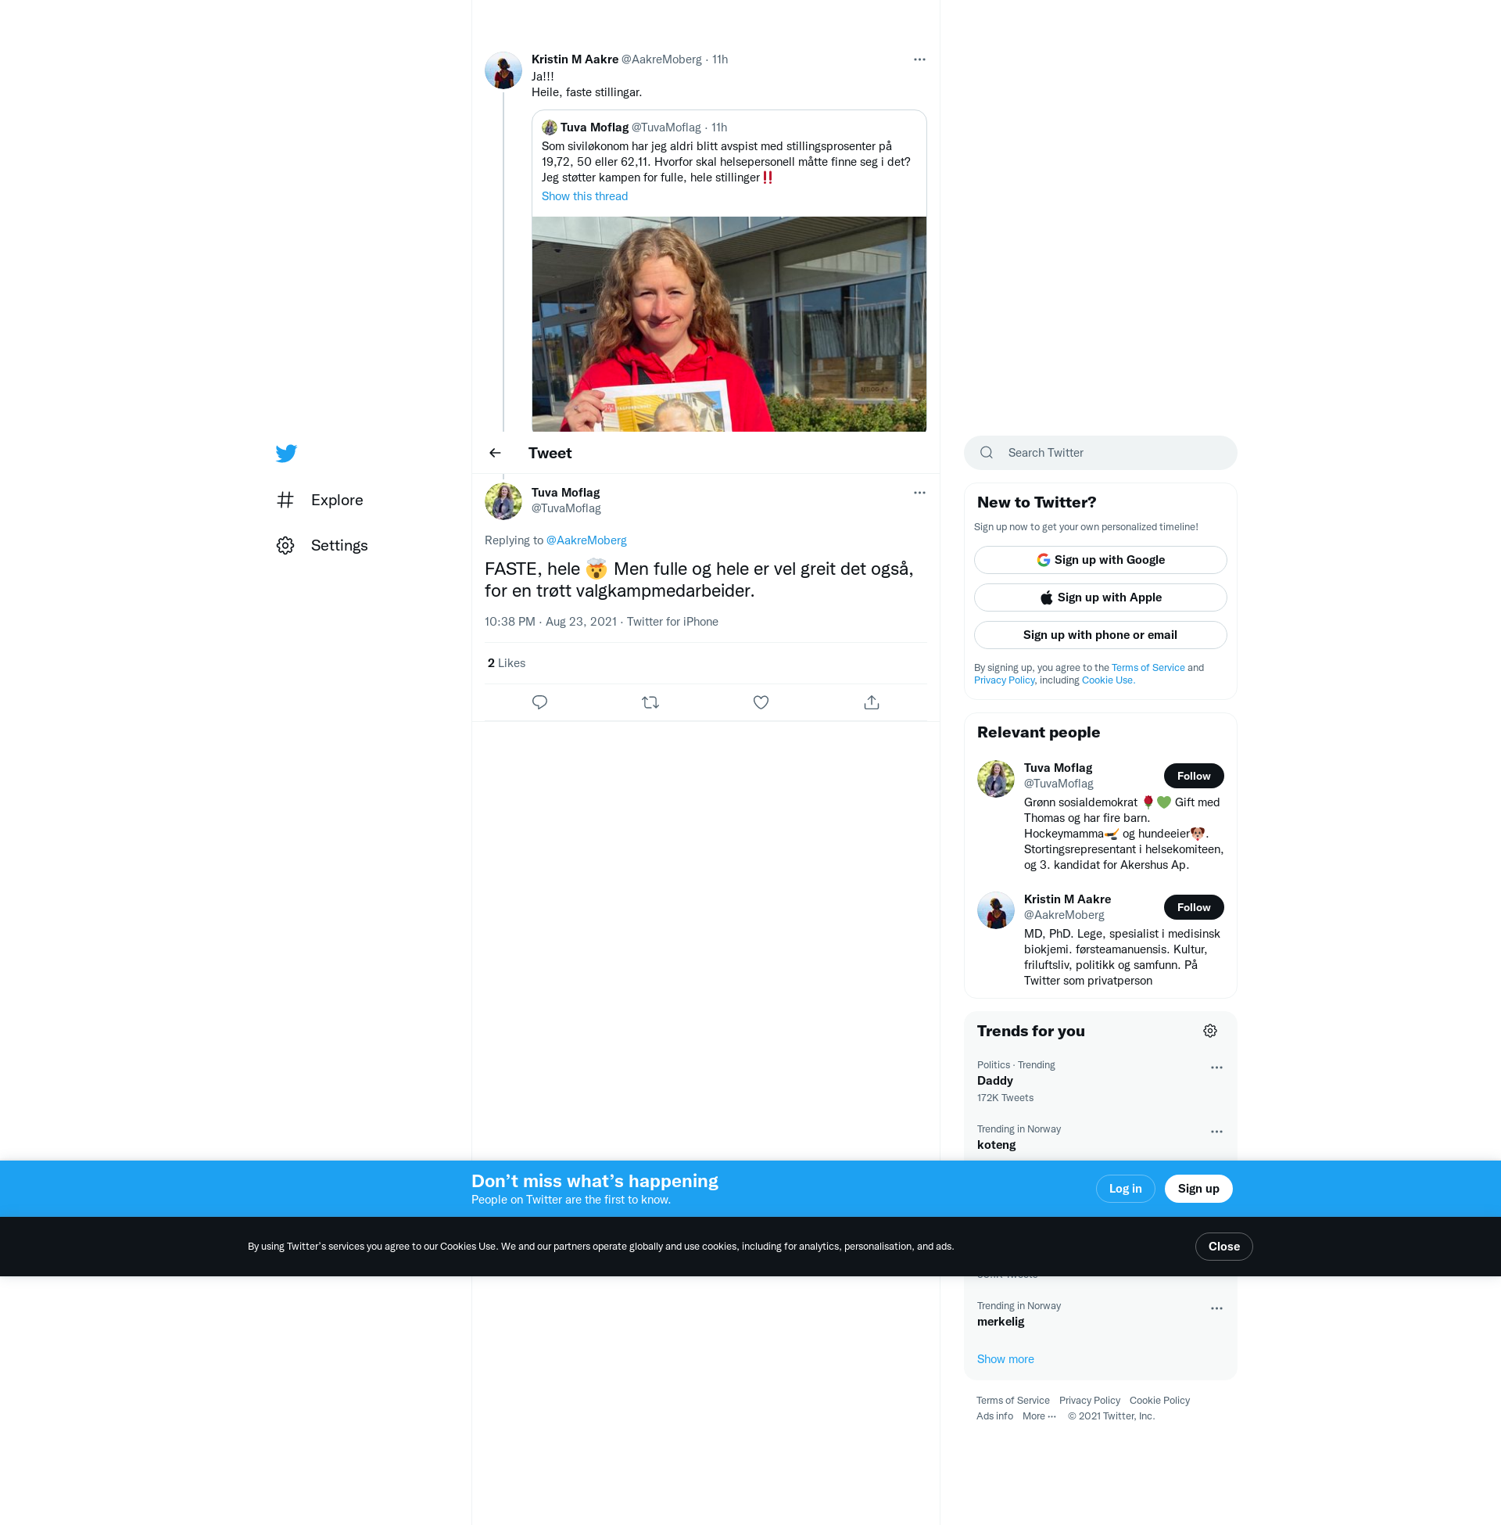Open Twitter for iPhone source link
This screenshot has width=1501, height=1525.
[672, 623]
